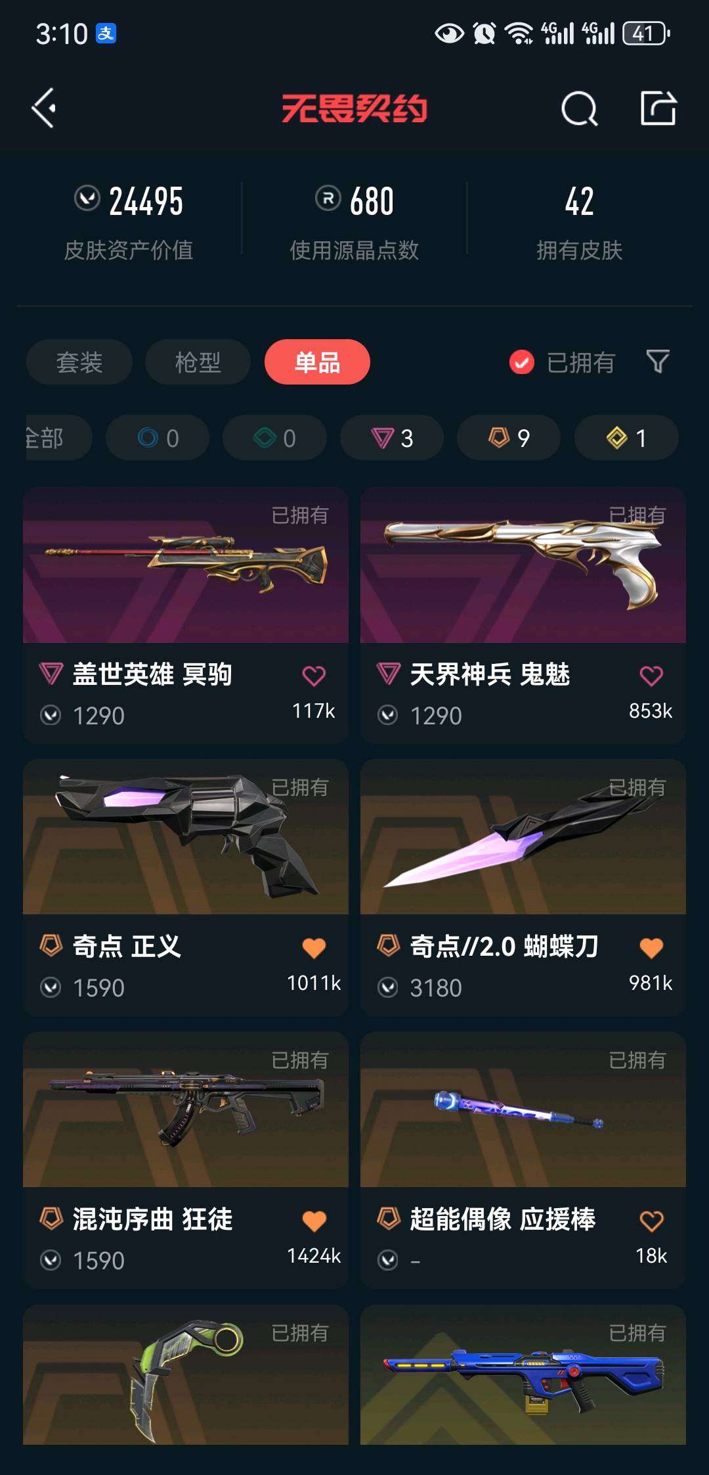
Task: Open the 奇点//2.0 蝴蝶刀 knife thumbnail
Action: 523,837
